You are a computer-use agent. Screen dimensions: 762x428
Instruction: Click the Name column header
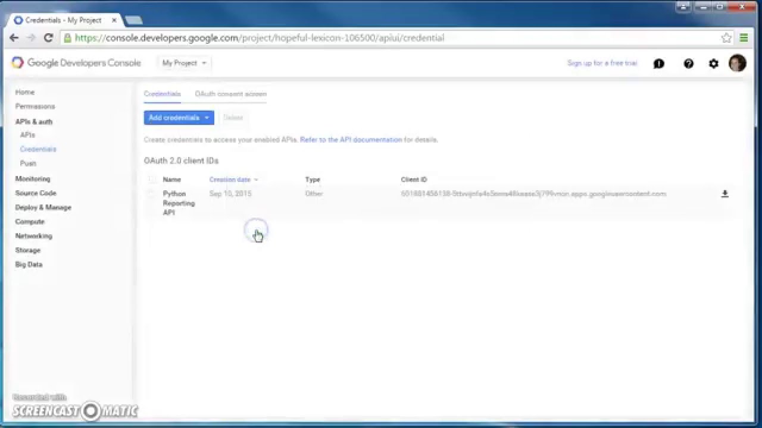pyautogui.click(x=172, y=180)
